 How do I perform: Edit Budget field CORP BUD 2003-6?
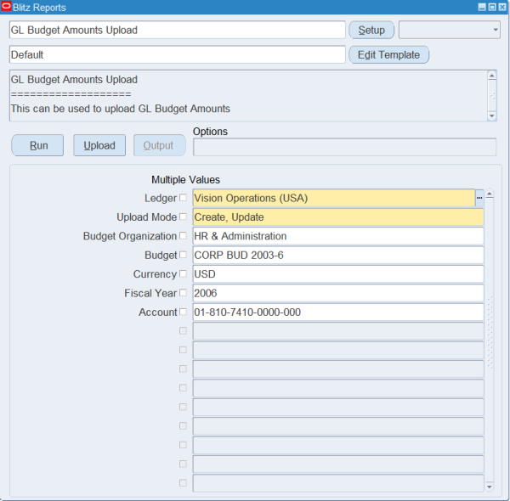[x=338, y=255]
